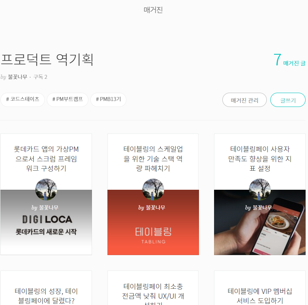This screenshot has height=305, width=308.
Task: Click the 7 매거진 글 counter
Action: pos(289,60)
